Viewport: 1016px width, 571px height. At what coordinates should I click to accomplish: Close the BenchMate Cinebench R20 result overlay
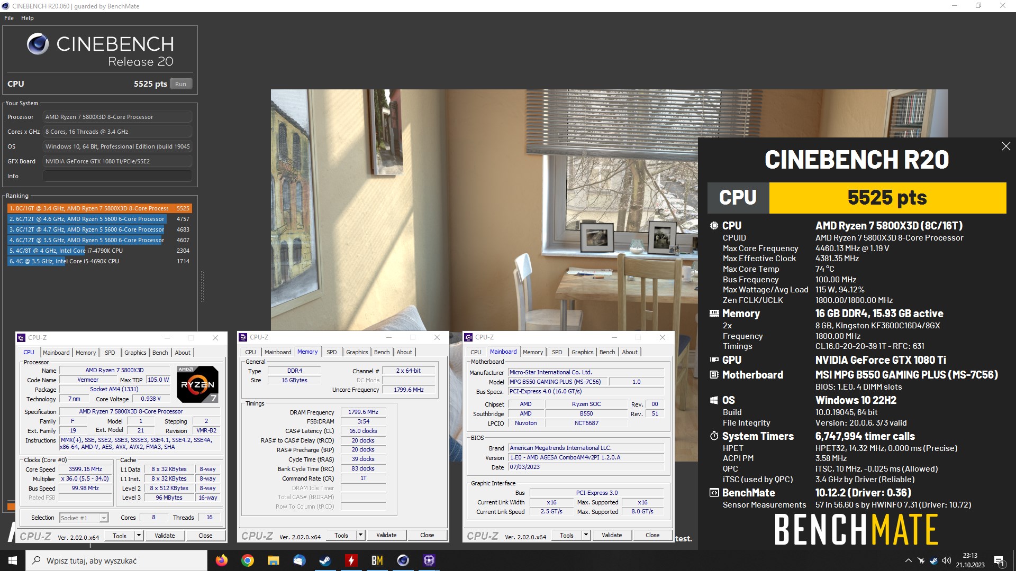pos(1006,146)
